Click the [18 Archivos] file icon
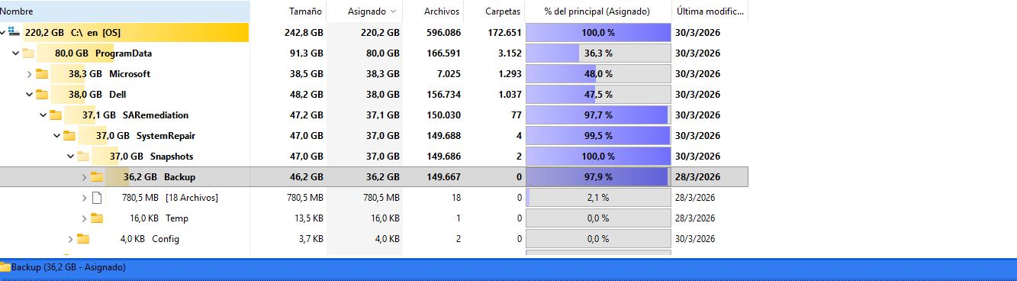This screenshot has height=281, width=1017. pyautogui.click(x=97, y=198)
